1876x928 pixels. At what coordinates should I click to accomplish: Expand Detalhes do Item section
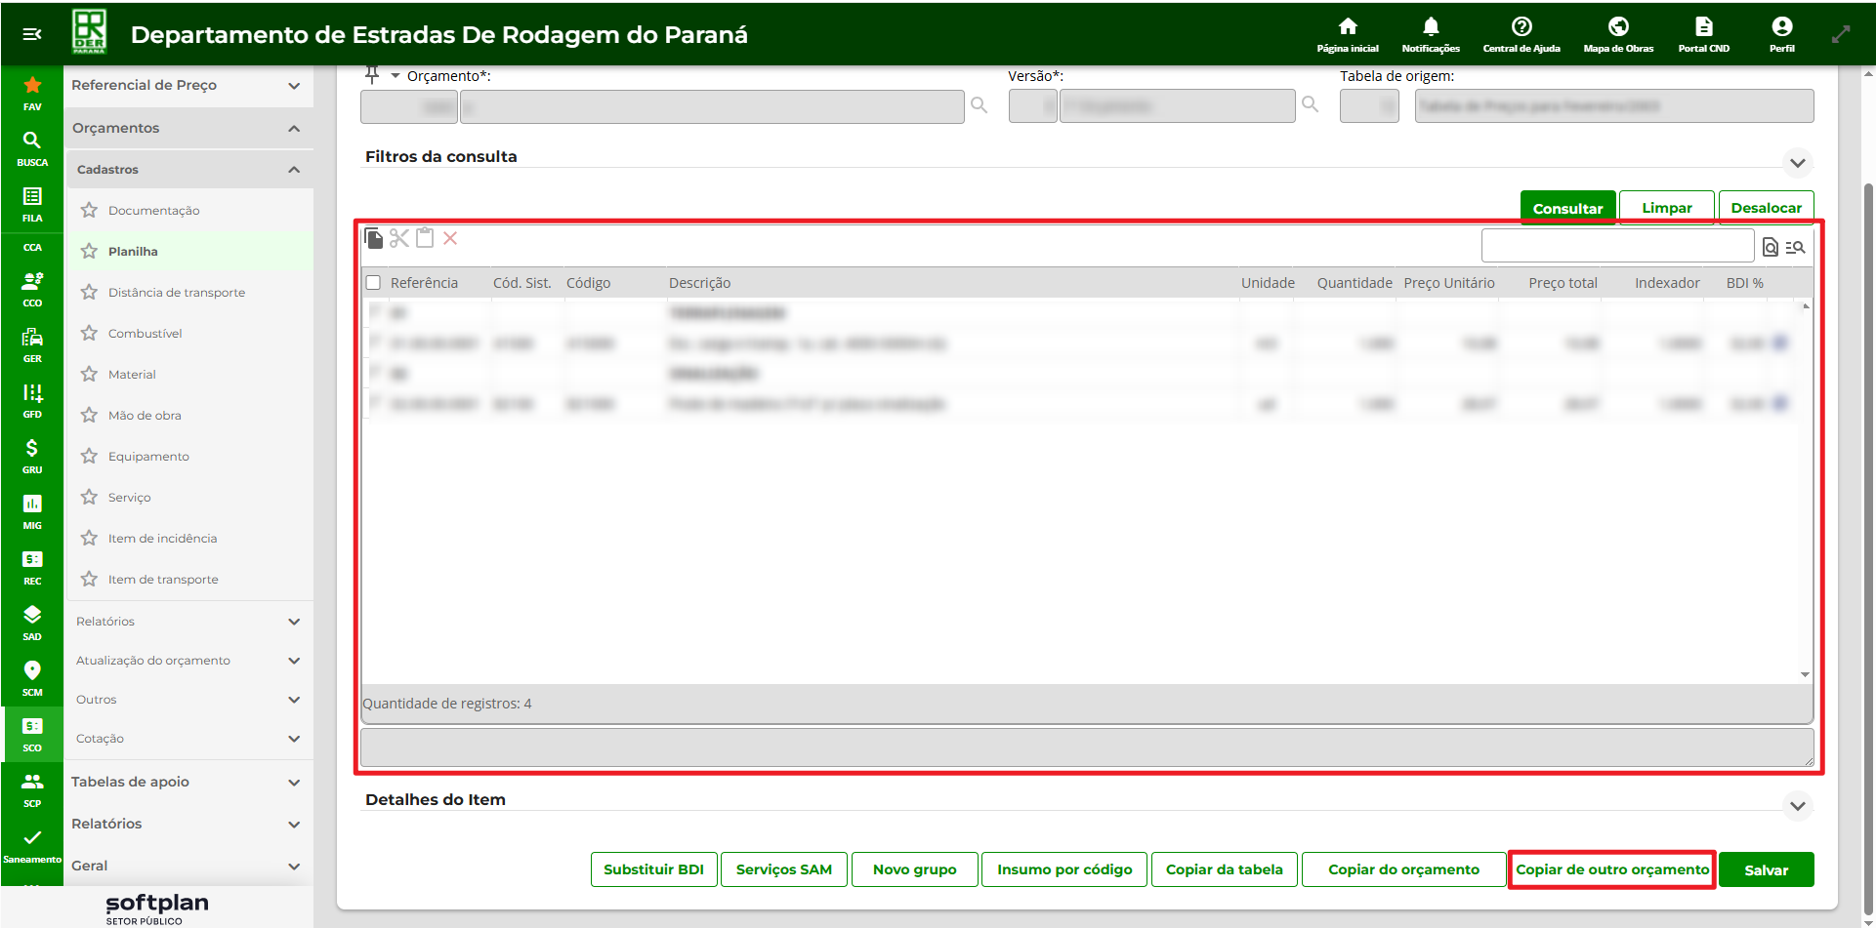pos(1797,806)
